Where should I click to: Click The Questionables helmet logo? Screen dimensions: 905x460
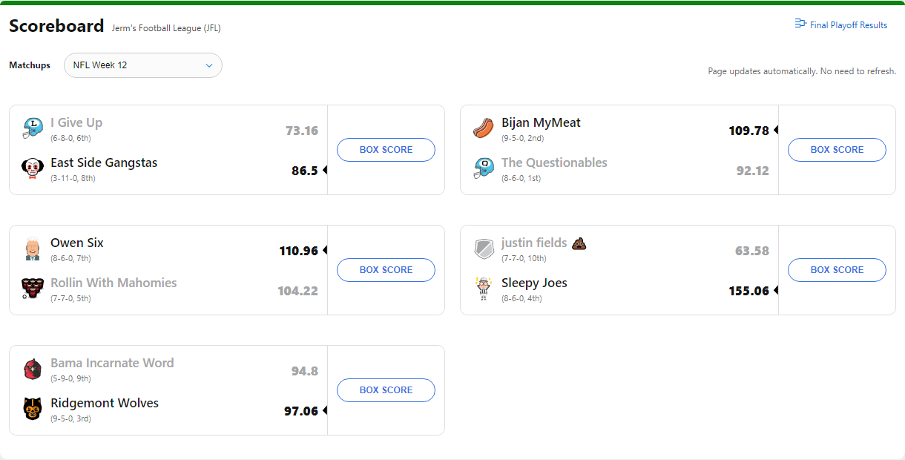click(x=484, y=168)
